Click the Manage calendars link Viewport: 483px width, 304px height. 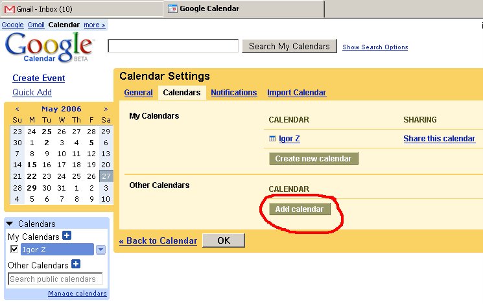pyautogui.click(x=77, y=294)
